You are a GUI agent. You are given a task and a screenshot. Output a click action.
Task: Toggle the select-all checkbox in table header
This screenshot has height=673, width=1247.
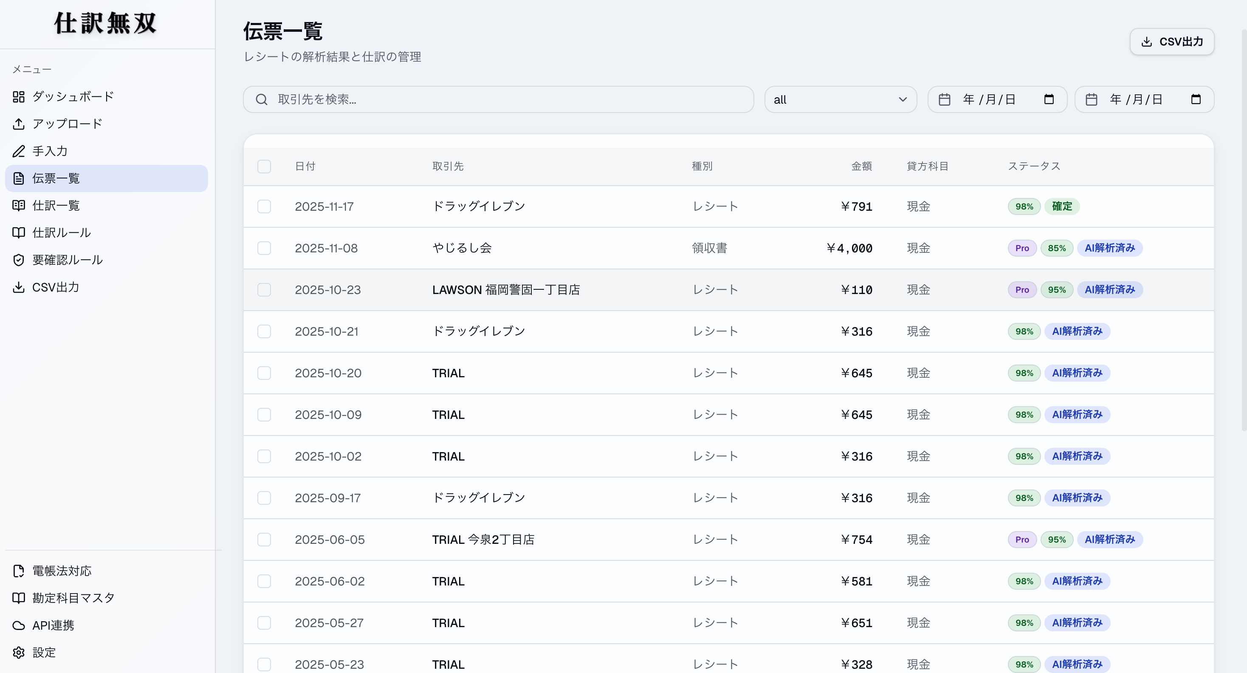(264, 167)
